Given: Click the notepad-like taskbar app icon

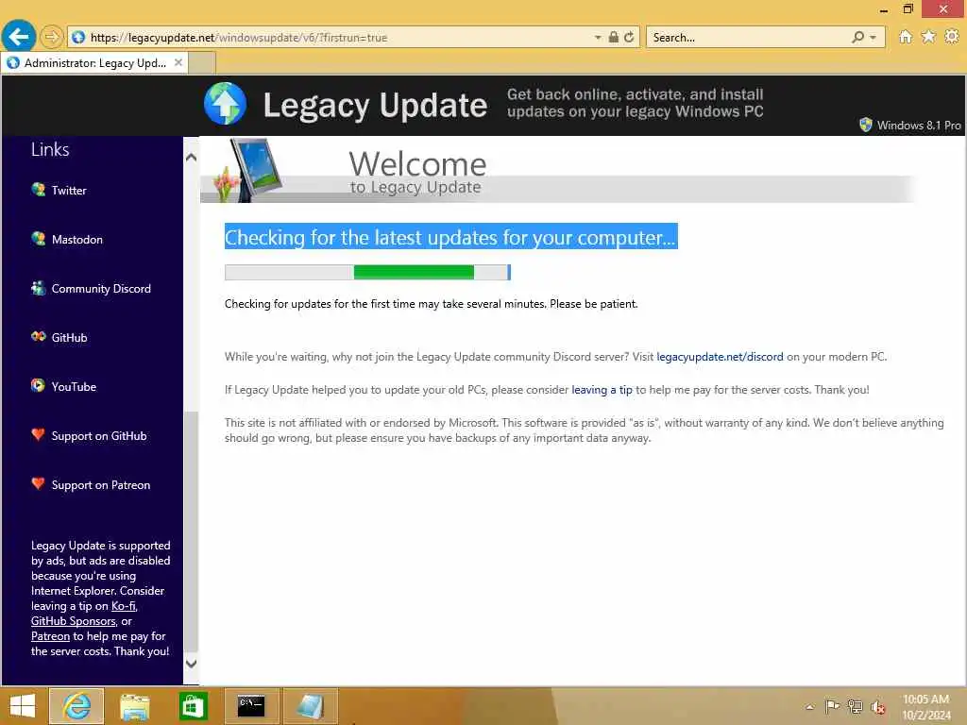Looking at the screenshot, I should click(310, 706).
